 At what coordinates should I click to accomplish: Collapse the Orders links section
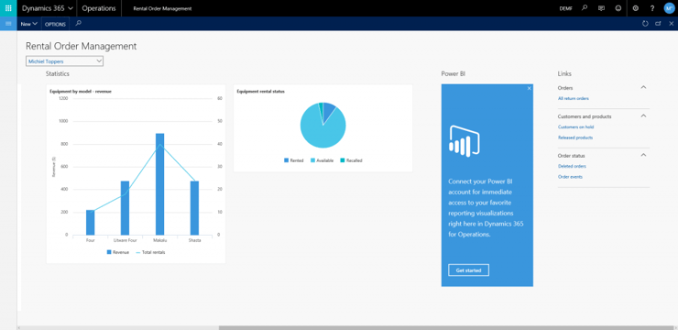643,87
